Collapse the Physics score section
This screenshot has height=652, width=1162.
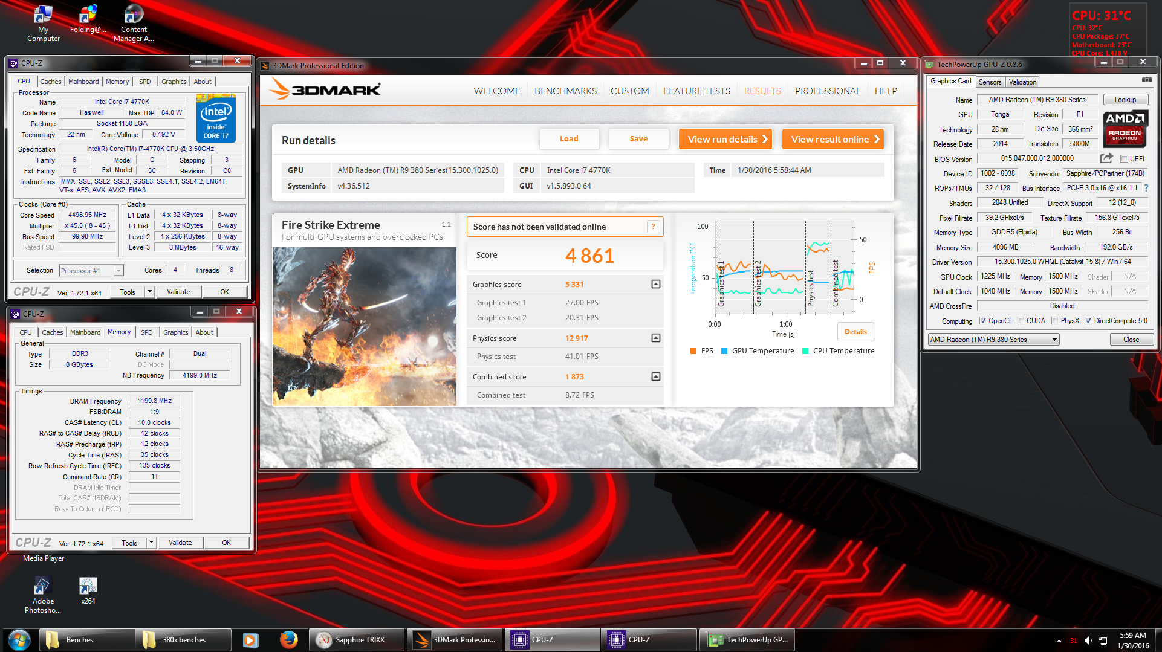point(655,338)
